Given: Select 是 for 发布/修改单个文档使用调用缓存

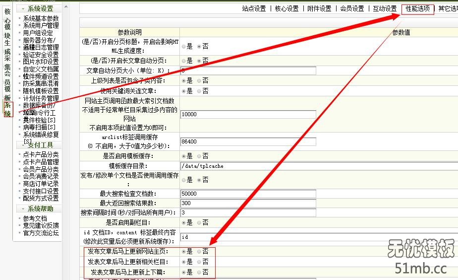Looking at the screenshot, I should point(184,180).
